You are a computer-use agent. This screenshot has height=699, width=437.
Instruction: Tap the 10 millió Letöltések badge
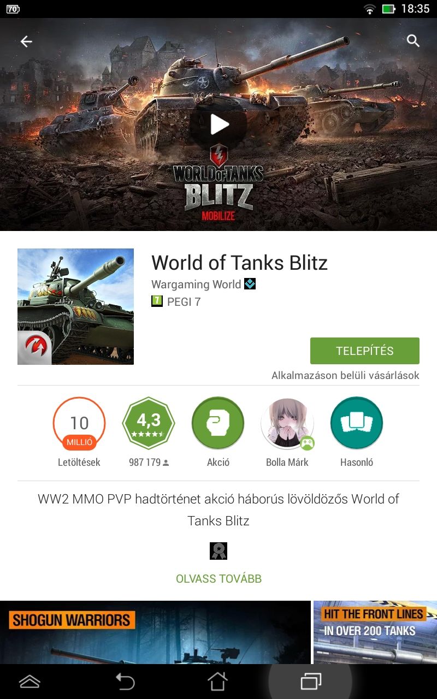(79, 432)
